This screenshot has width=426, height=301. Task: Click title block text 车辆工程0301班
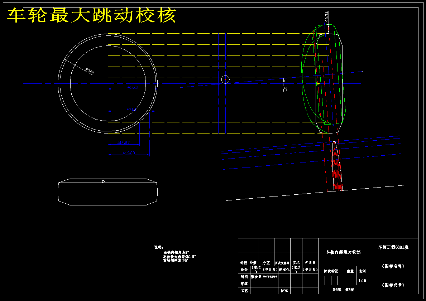(x=393, y=247)
